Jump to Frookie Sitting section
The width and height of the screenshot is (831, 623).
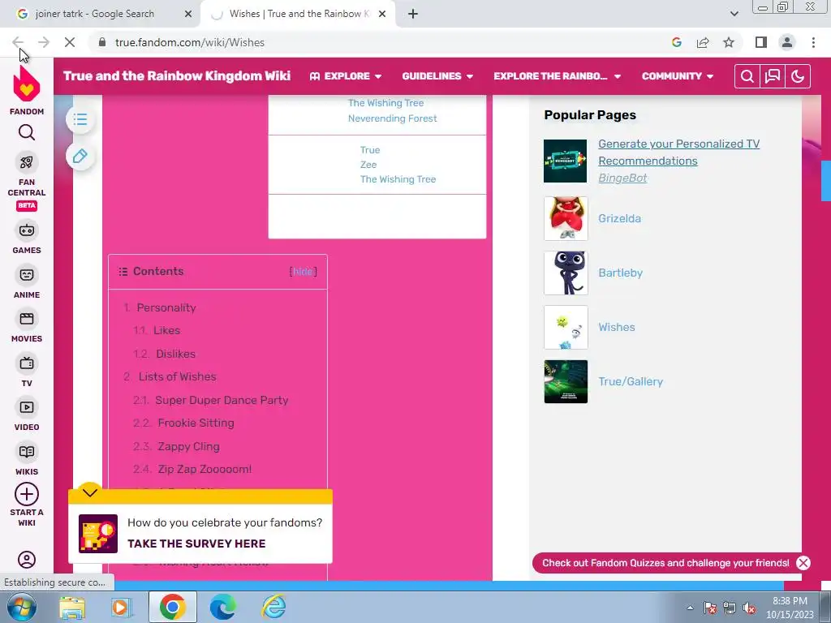click(x=196, y=423)
